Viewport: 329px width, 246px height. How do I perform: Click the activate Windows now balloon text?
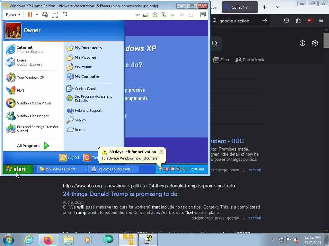(129, 158)
